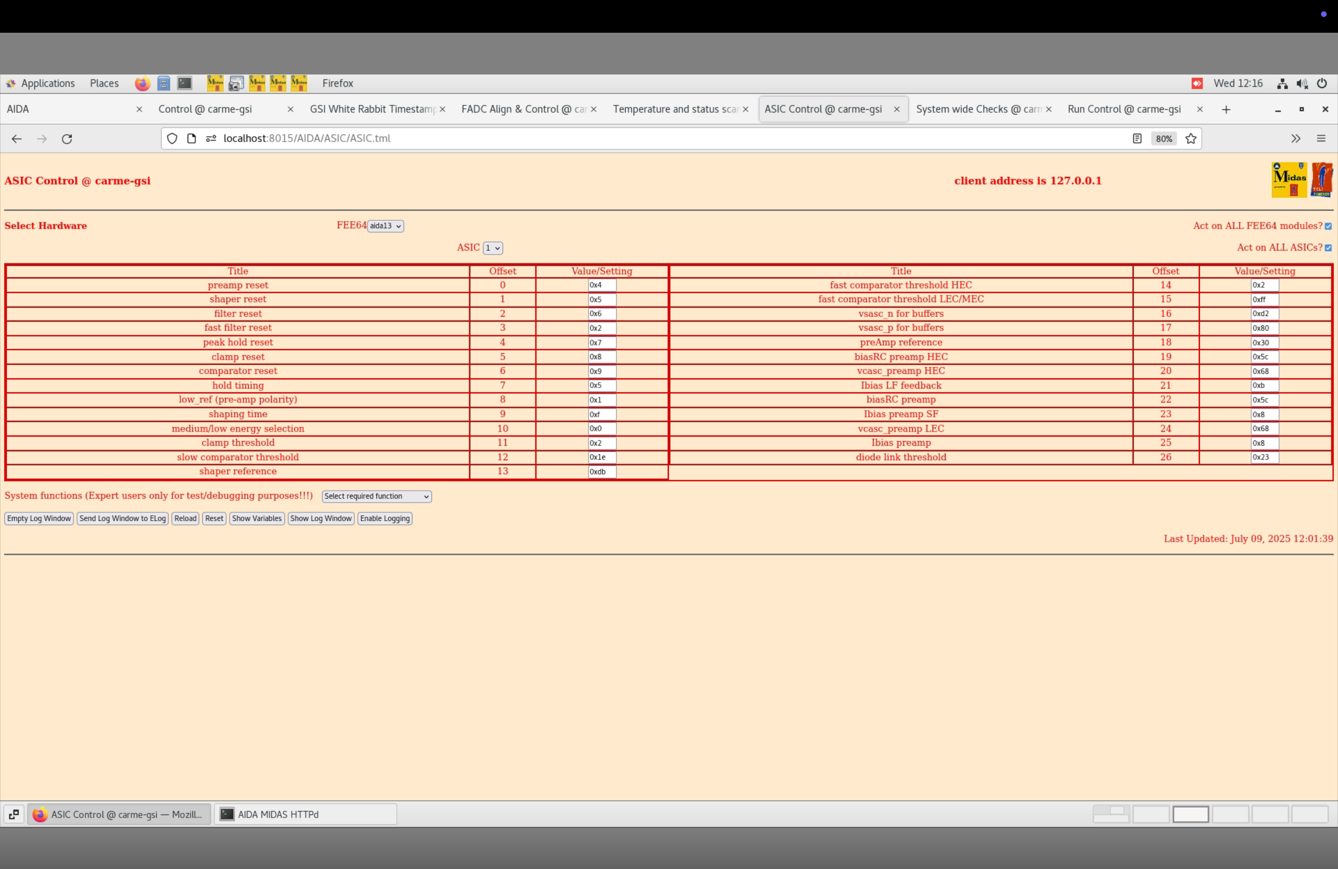Screen dimensions: 1338x869
Task: Open the FEE64 aida13 dropdown
Action: click(385, 226)
